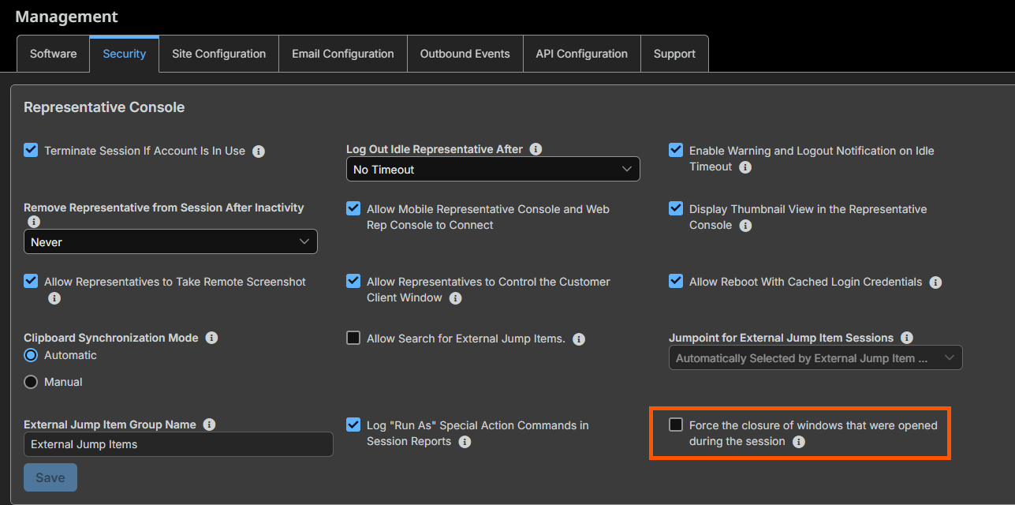1015x505 pixels.
Task: Open the tooltip for Log Run As Special Action Commands
Action: pyautogui.click(x=465, y=442)
